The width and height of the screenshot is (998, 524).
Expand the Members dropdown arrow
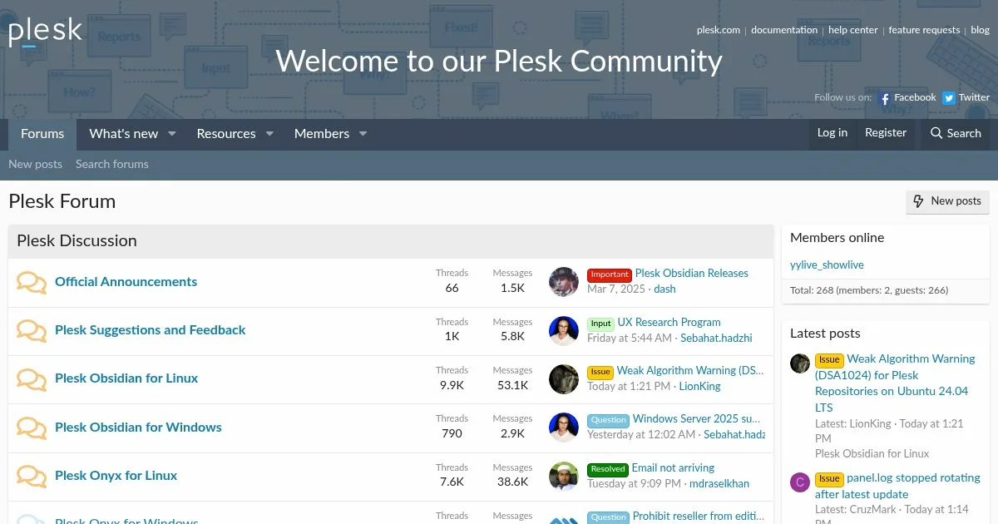coord(363,134)
